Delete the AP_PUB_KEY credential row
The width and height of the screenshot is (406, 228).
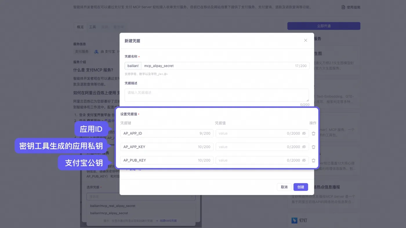(x=313, y=160)
